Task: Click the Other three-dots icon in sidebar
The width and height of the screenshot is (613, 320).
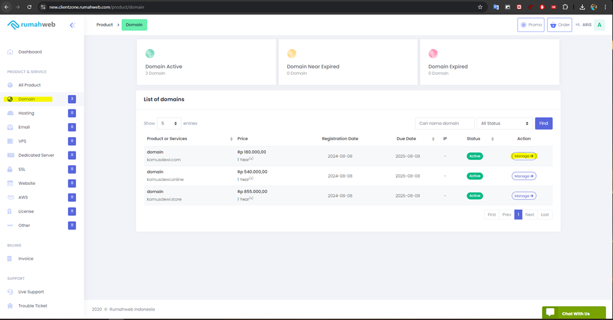Action: pyautogui.click(x=10, y=226)
